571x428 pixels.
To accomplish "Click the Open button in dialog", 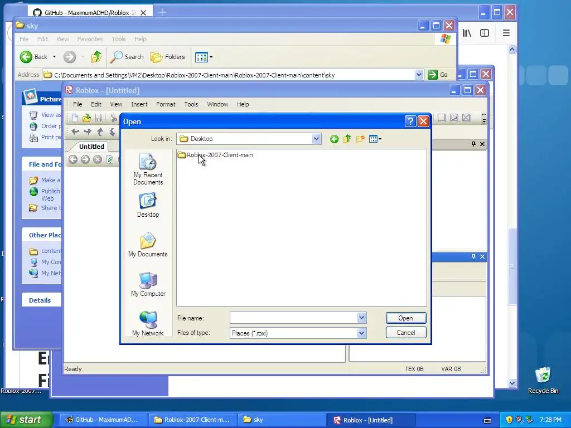I will [406, 318].
